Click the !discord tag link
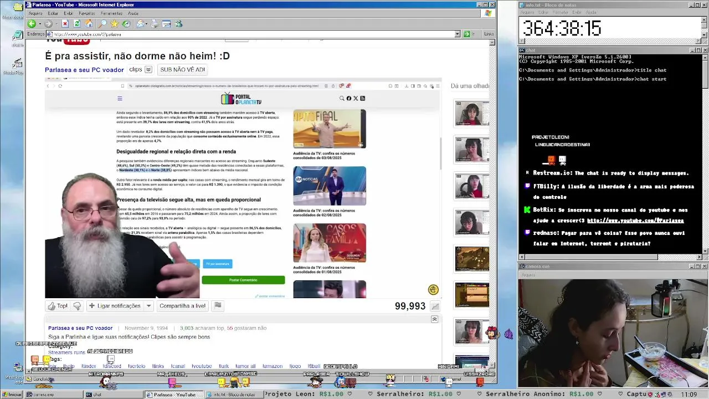 click(112, 366)
